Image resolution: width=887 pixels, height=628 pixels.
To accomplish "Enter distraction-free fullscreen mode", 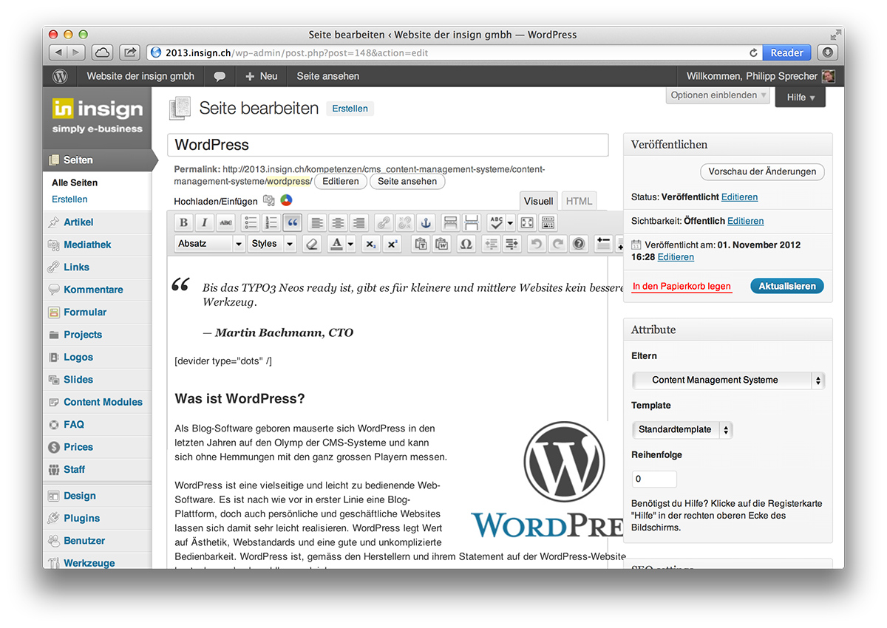I will (527, 222).
